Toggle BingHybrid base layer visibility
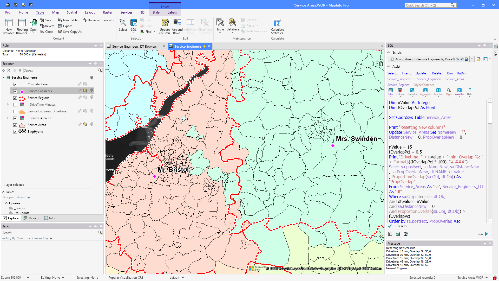The image size is (499, 281). [x=15, y=132]
